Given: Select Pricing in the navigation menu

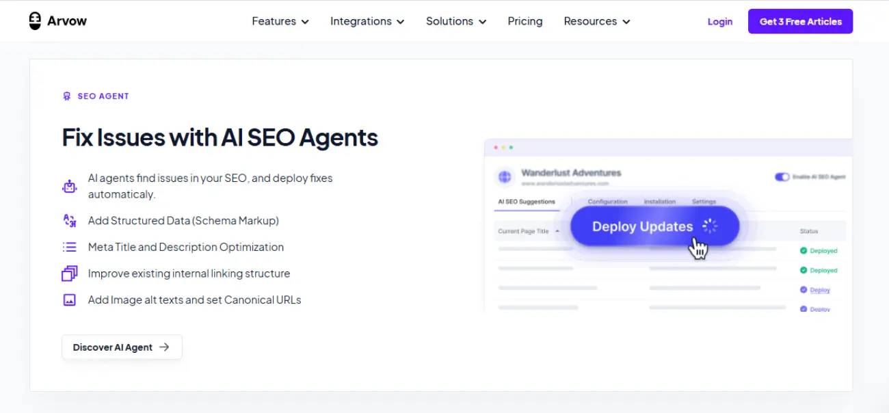Looking at the screenshot, I should pyautogui.click(x=525, y=21).
